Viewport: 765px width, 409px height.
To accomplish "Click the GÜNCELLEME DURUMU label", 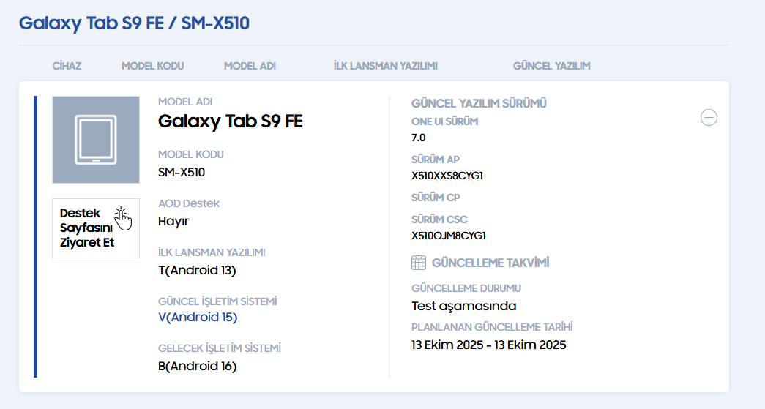I will 466,288.
